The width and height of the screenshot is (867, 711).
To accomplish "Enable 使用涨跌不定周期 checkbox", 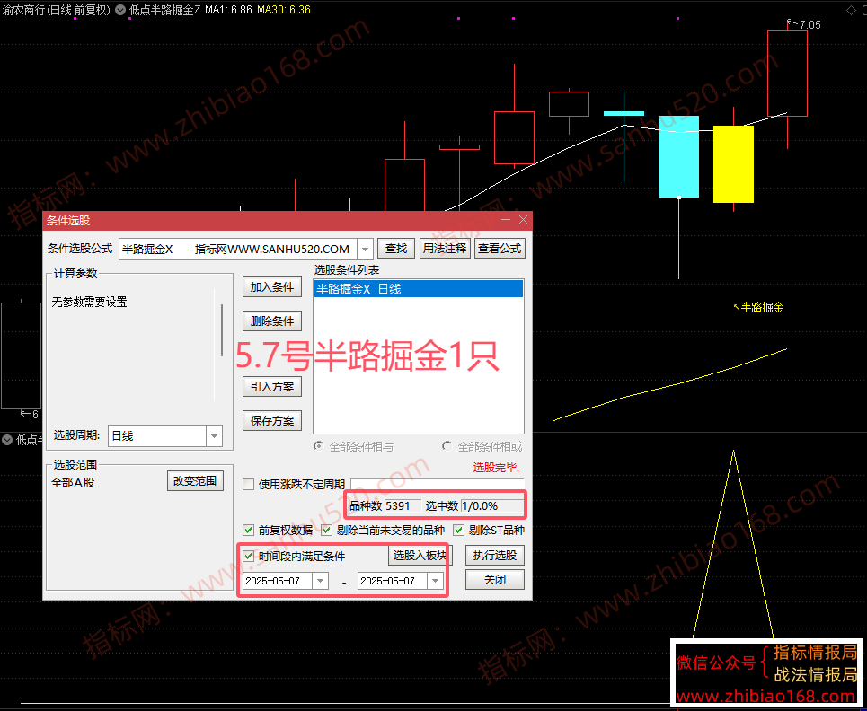I will [x=249, y=485].
